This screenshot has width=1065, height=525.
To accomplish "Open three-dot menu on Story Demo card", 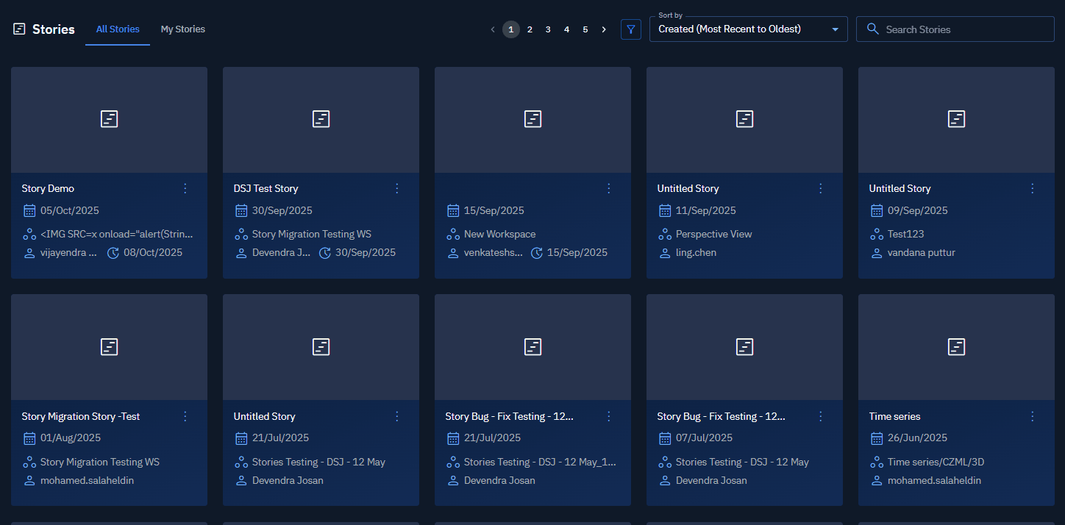I will click(x=185, y=188).
